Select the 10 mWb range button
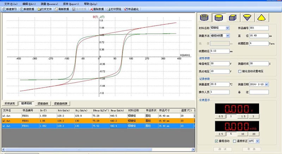This screenshot has width=282, height=154. point(243,134)
